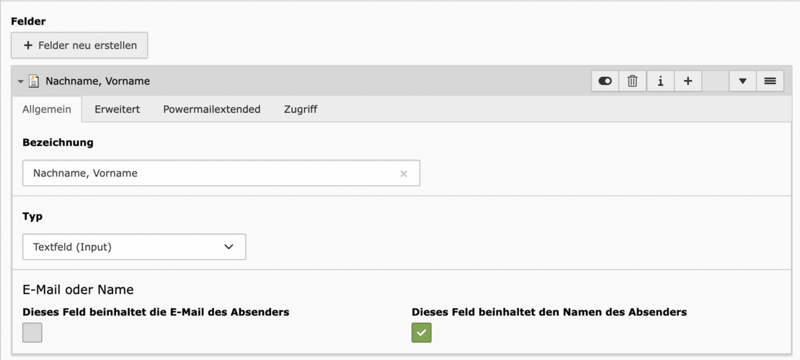Show record info with the i icon
This screenshot has height=360, width=800.
[660, 81]
